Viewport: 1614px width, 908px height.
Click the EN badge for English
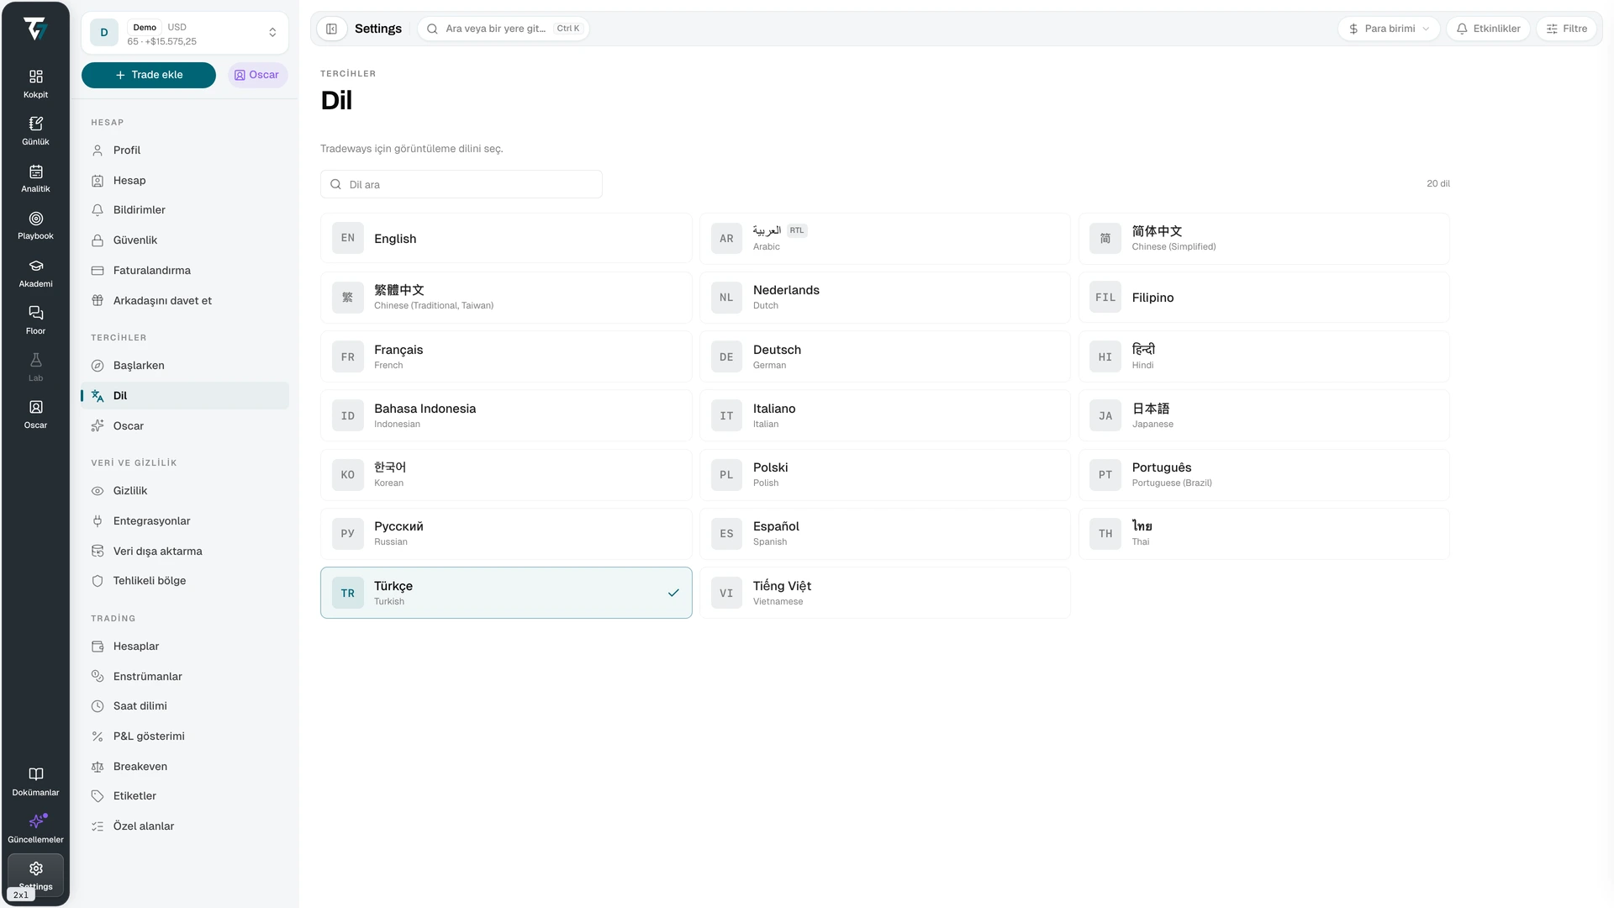coord(348,238)
